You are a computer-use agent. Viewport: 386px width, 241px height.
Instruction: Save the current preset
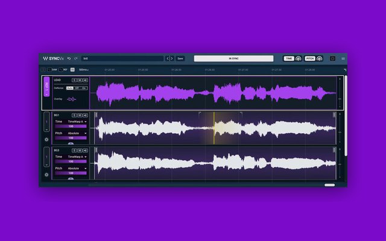click(x=180, y=58)
